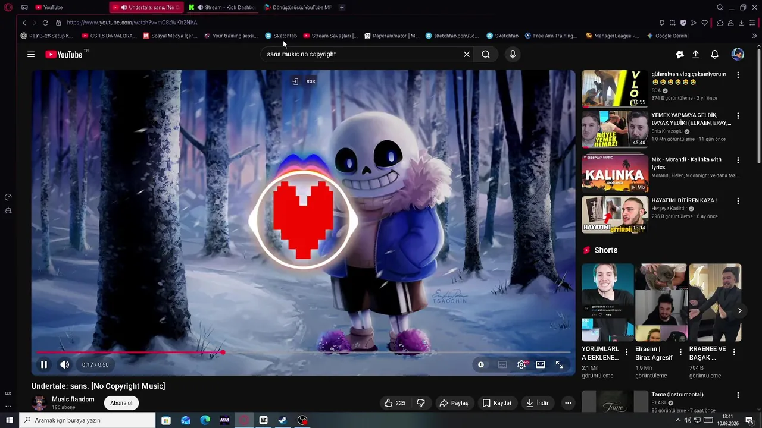Open Steam from the taskbar
Viewport: 762px width, 428px height.
(283, 420)
